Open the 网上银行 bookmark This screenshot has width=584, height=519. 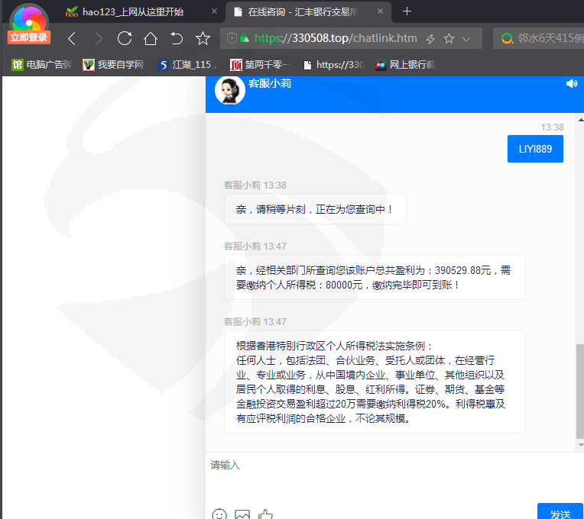404,65
